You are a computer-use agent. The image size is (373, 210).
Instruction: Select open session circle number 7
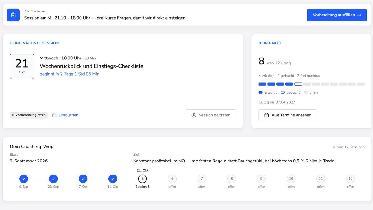[202, 179]
